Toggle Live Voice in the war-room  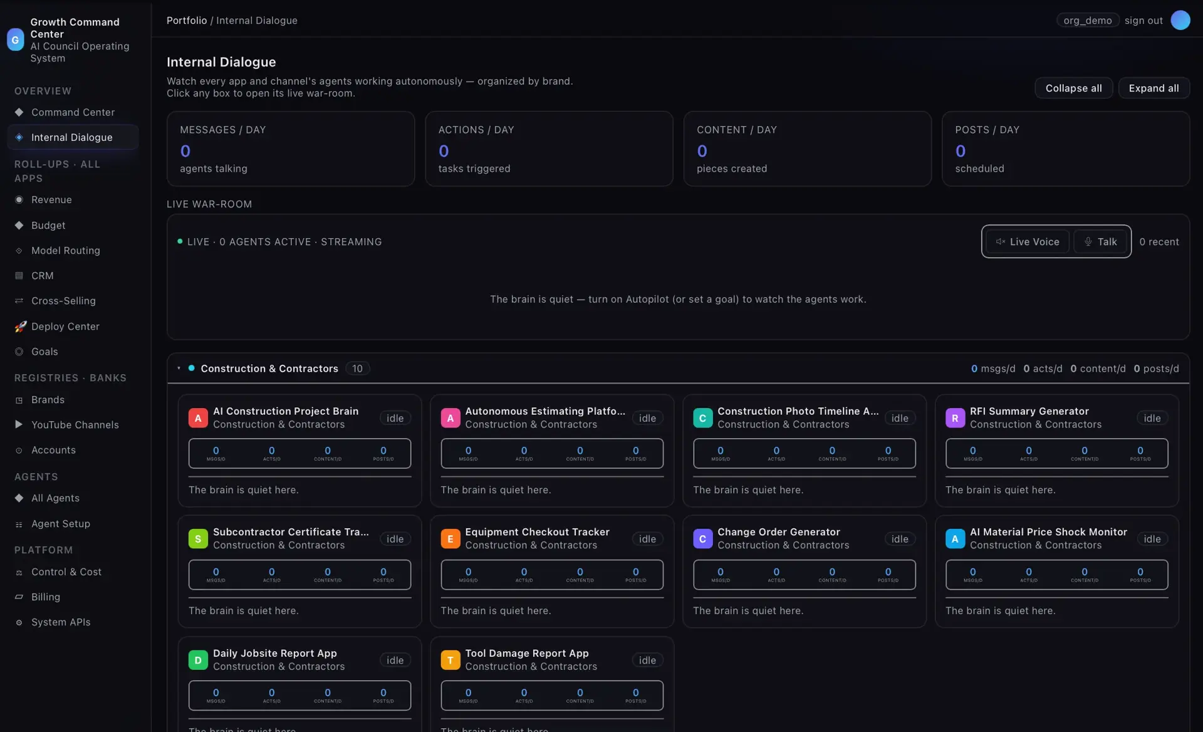pyautogui.click(x=1028, y=241)
